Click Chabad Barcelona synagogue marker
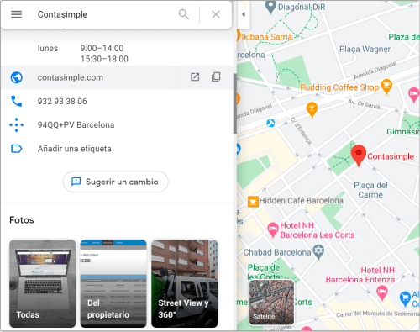Screen dimensions: 420x332 coord(318,251)
